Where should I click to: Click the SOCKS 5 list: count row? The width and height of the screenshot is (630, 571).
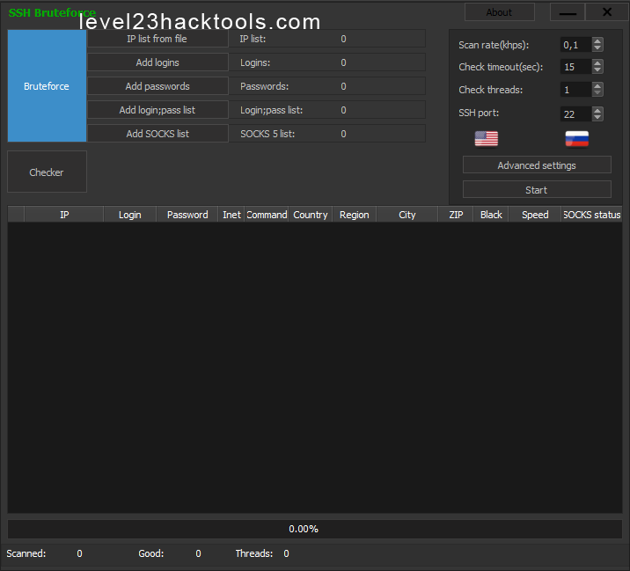tap(327, 134)
